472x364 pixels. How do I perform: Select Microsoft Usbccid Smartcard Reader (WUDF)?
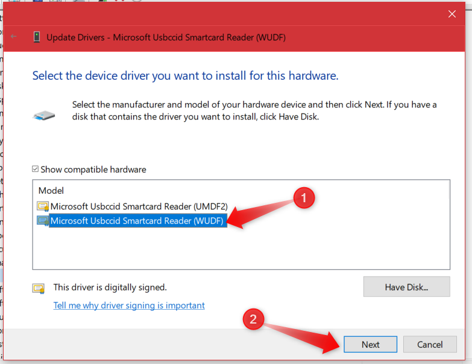(137, 221)
